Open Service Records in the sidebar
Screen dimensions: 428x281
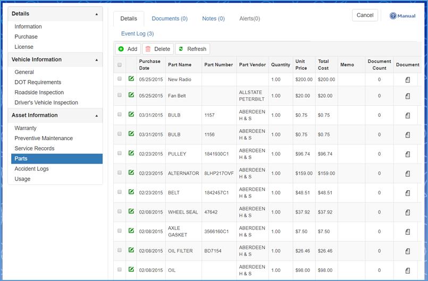click(x=34, y=148)
